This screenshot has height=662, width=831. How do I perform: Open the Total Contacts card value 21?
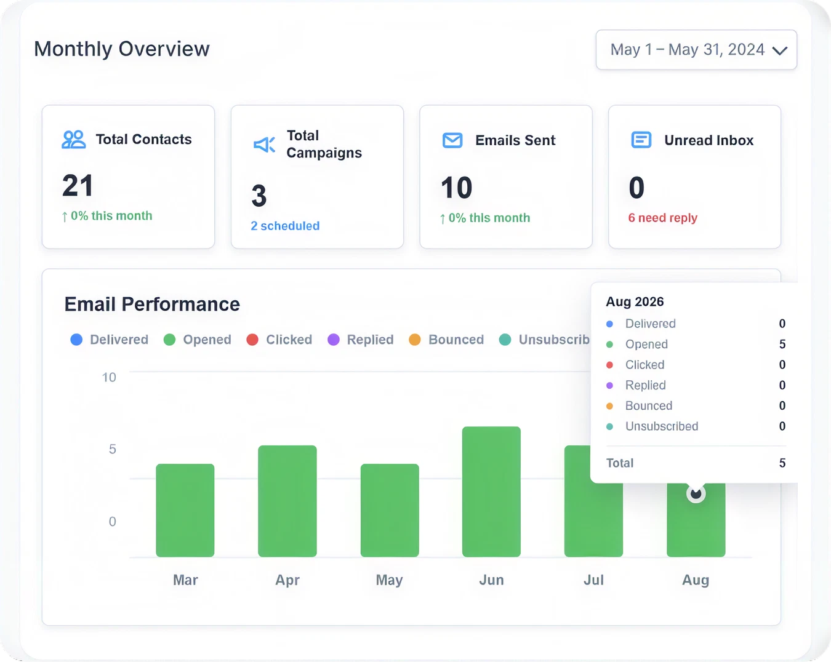[78, 186]
